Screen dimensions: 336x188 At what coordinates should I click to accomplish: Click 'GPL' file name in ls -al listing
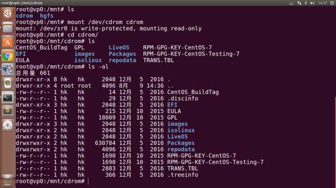coord(172,118)
